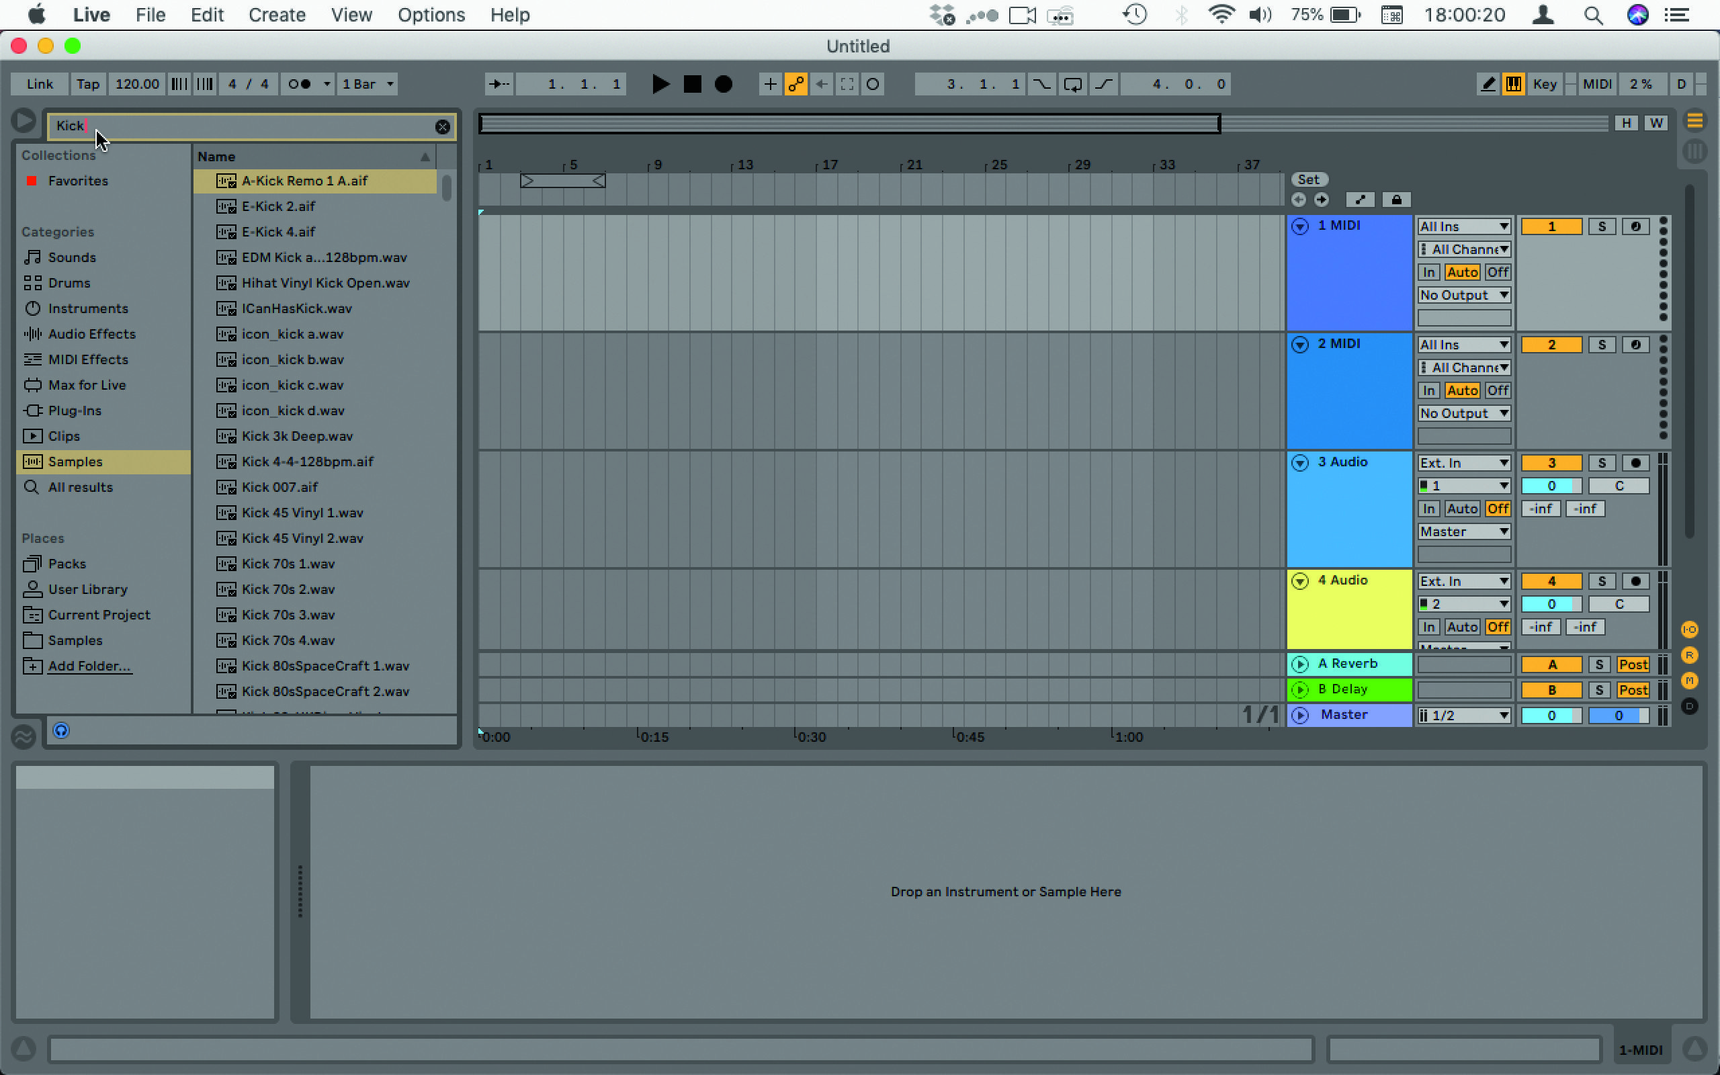This screenshot has width=1720, height=1075.
Task: Click the Tap tempo button
Action: point(88,84)
